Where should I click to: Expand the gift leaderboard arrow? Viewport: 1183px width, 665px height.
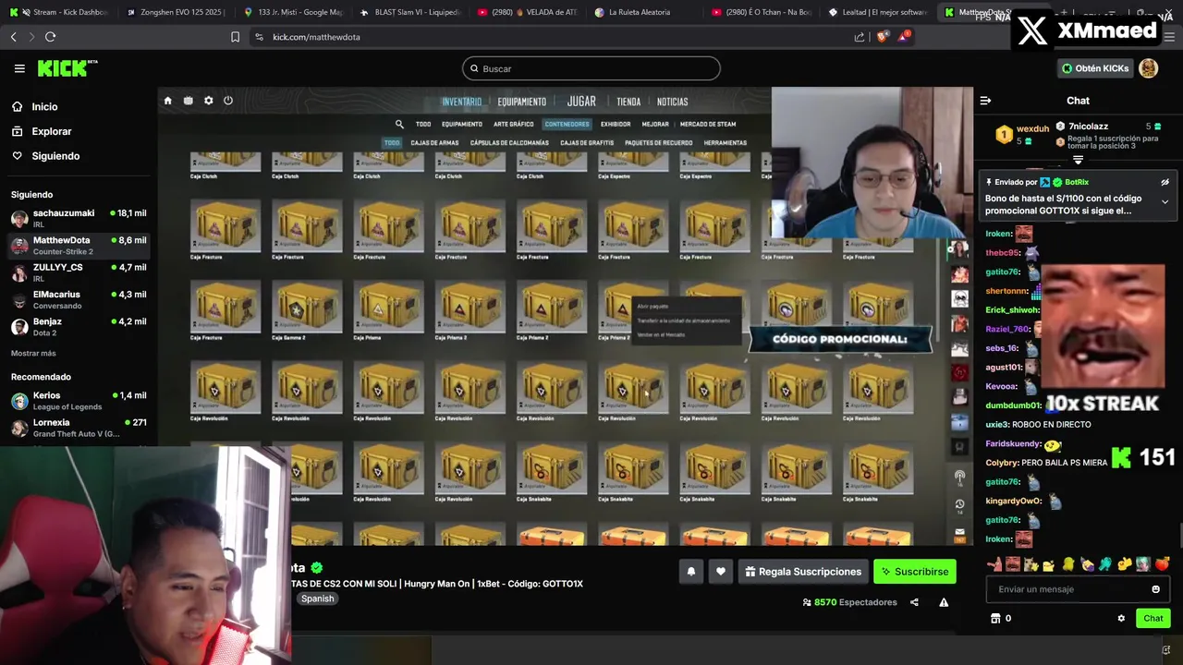click(x=1078, y=159)
